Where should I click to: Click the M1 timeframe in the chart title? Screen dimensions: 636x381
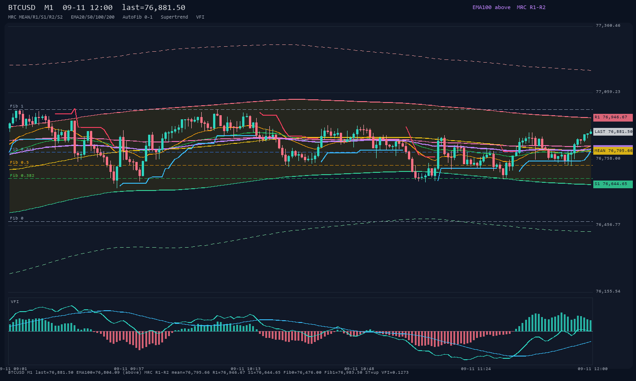[49, 8]
